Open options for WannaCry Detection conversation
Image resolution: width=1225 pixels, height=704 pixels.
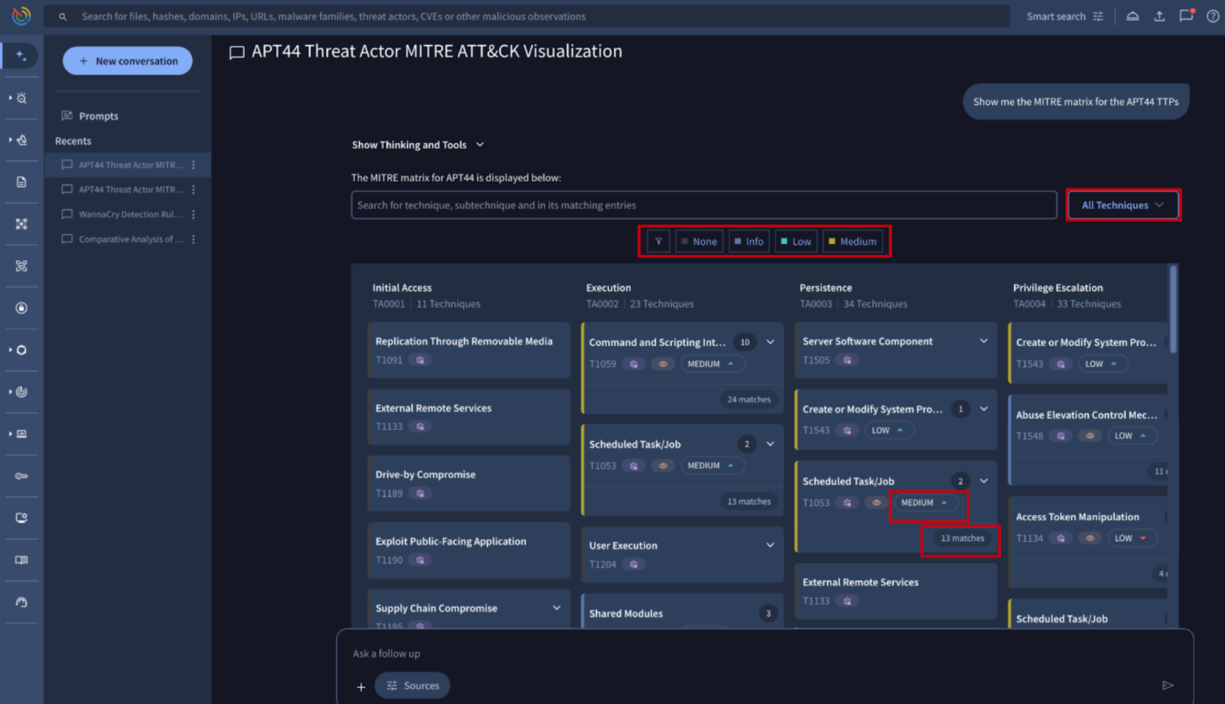pyautogui.click(x=194, y=214)
